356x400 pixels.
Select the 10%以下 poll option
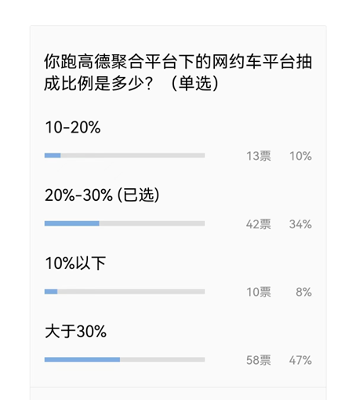(75, 263)
